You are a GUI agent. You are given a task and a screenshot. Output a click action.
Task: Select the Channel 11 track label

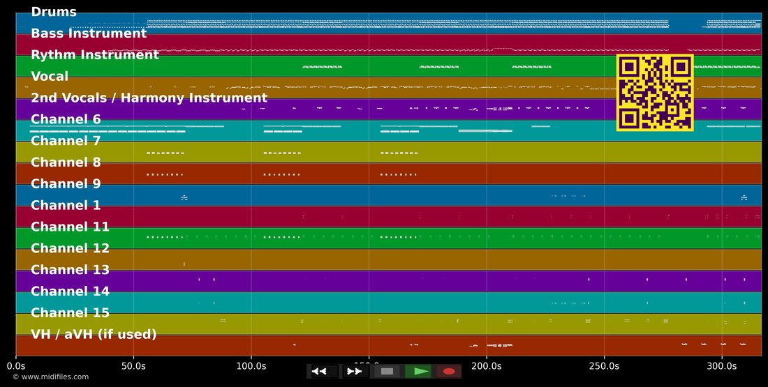point(70,227)
